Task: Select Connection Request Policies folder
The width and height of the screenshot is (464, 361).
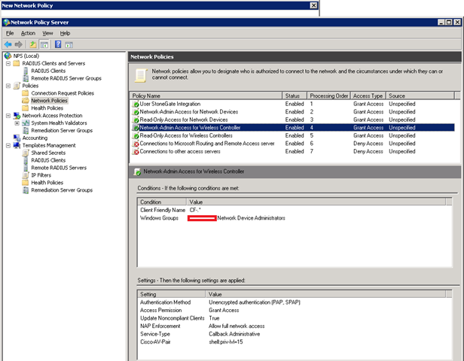Action: point(62,93)
